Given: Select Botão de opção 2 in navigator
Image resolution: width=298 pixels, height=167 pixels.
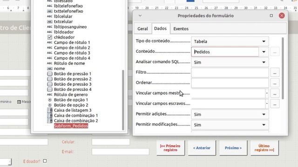Looking at the screenshot, I should pos(68,105).
